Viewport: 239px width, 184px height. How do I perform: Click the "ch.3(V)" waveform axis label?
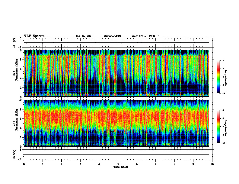14,154
